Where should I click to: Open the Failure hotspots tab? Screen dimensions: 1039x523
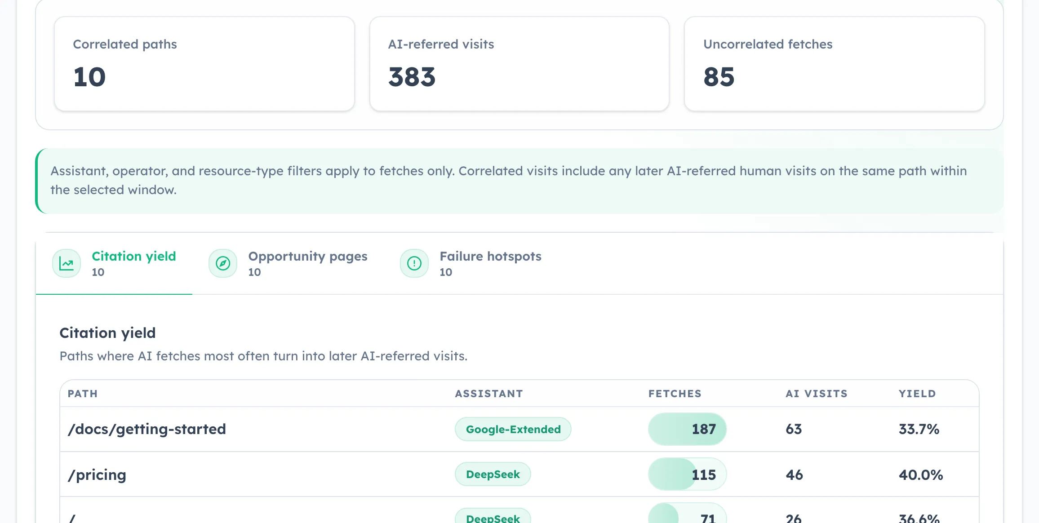pos(471,264)
